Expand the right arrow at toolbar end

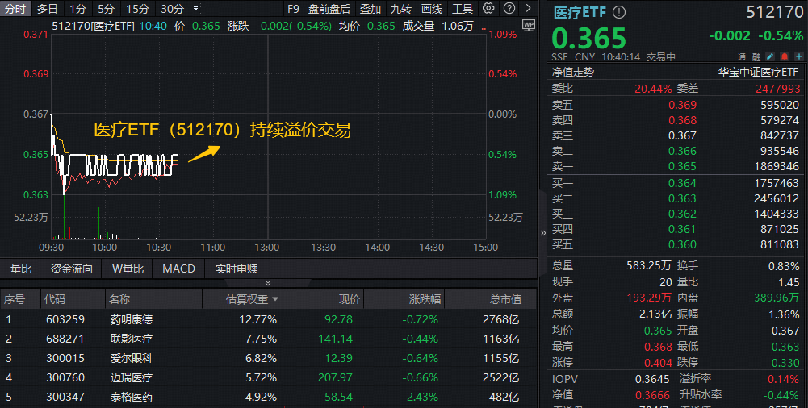click(x=527, y=9)
